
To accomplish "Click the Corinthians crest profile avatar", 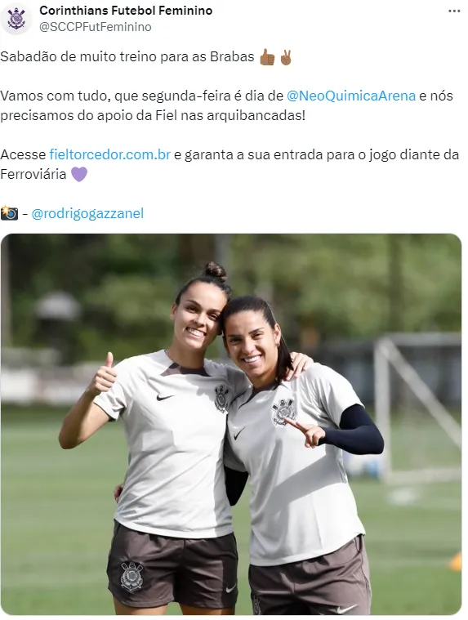I will pos(16,19).
